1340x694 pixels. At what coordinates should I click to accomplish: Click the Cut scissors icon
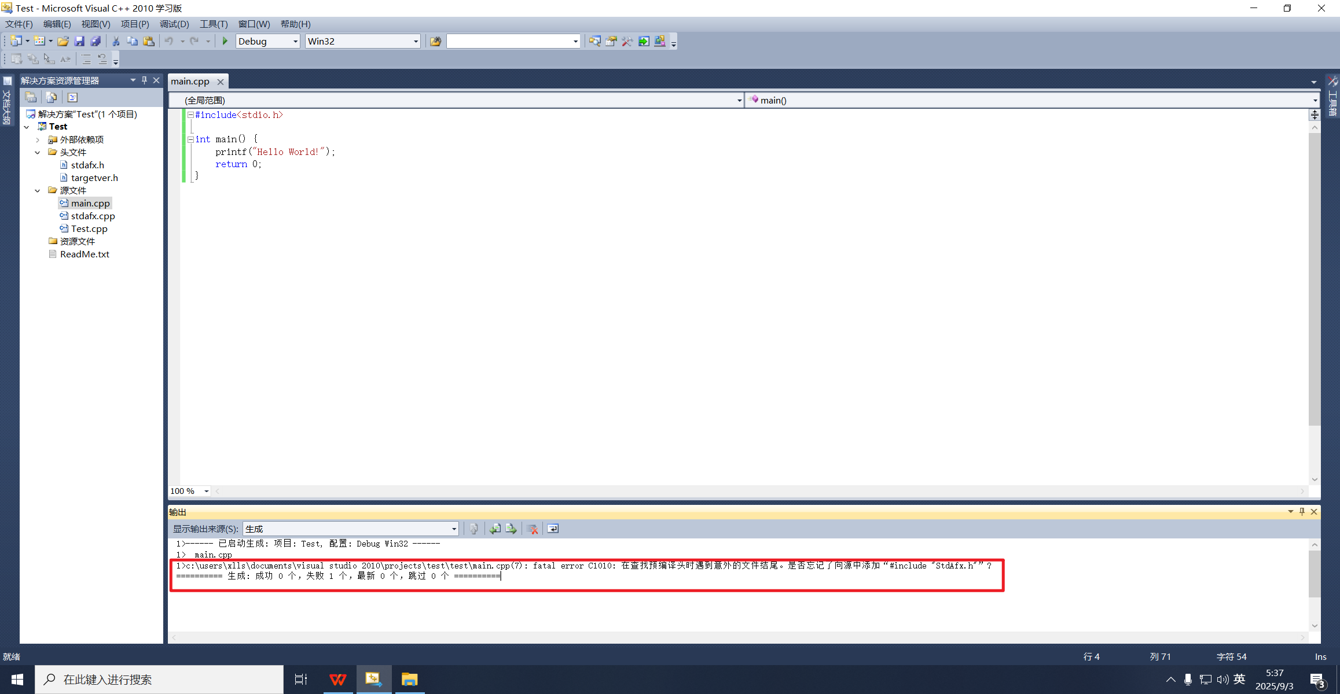tap(116, 41)
